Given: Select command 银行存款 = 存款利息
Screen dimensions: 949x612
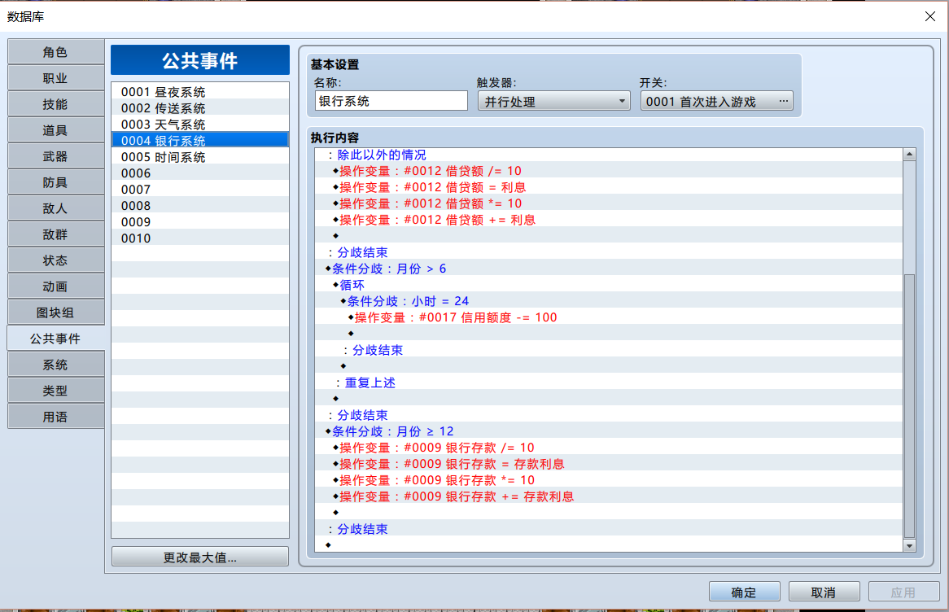Looking at the screenshot, I should (x=609, y=465).
